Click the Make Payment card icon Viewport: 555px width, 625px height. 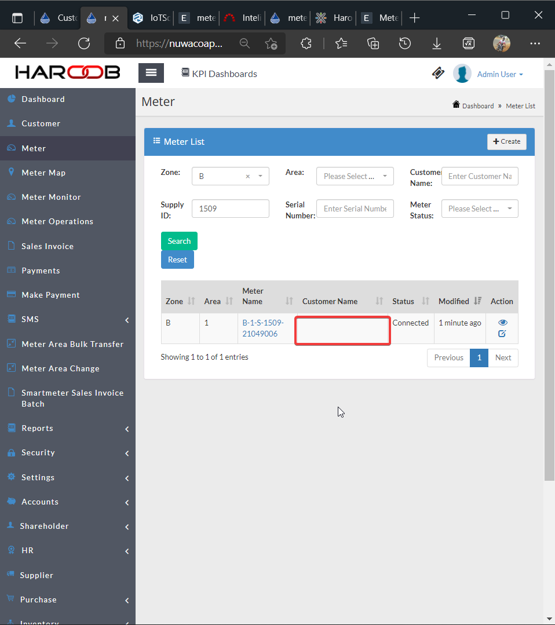tap(11, 294)
